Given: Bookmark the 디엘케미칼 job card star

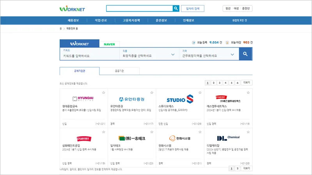Looking at the screenshot, I should coord(248,132).
